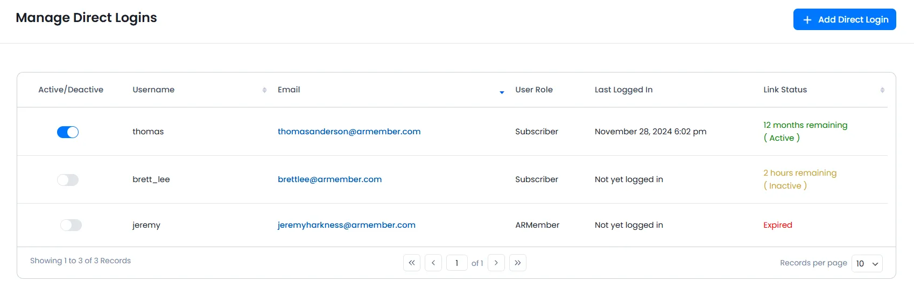Open jeremyharkness@armember.com email link
Viewport: 914px width, 296px height.
[347, 225]
